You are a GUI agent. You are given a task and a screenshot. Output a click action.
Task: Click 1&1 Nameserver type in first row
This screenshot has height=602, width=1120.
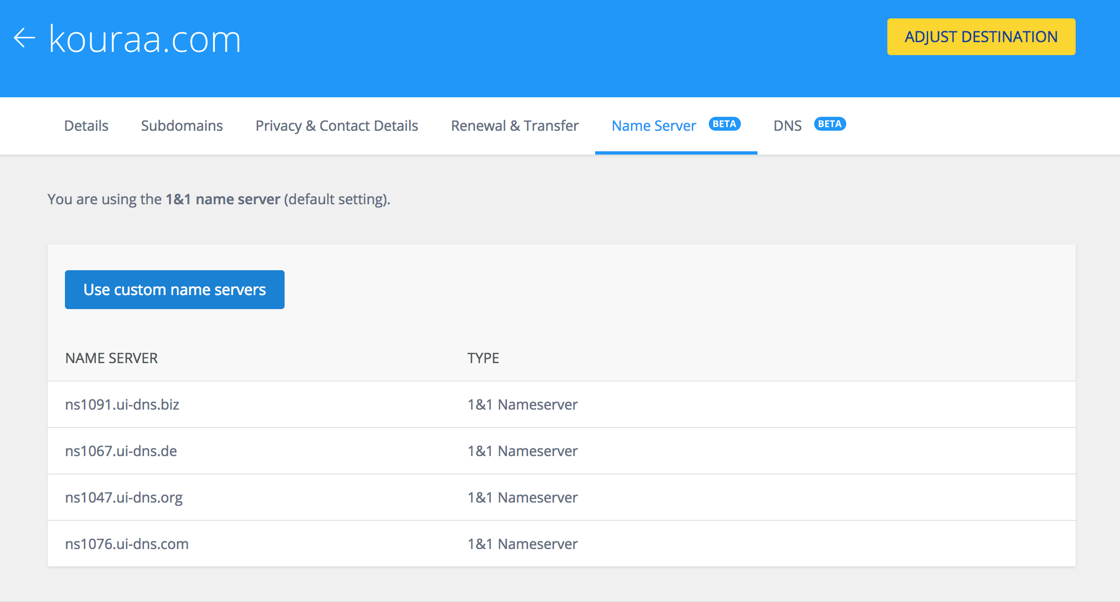click(522, 405)
